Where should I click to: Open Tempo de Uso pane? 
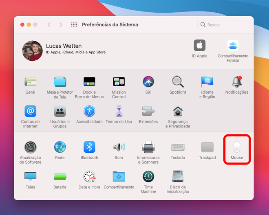pos(119,111)
